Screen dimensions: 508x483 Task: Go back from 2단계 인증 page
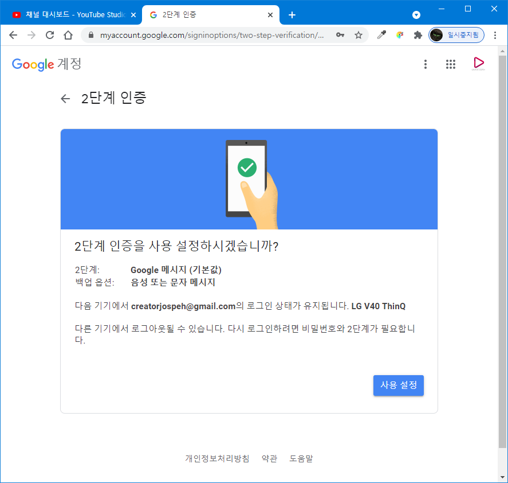coord(65,99)
